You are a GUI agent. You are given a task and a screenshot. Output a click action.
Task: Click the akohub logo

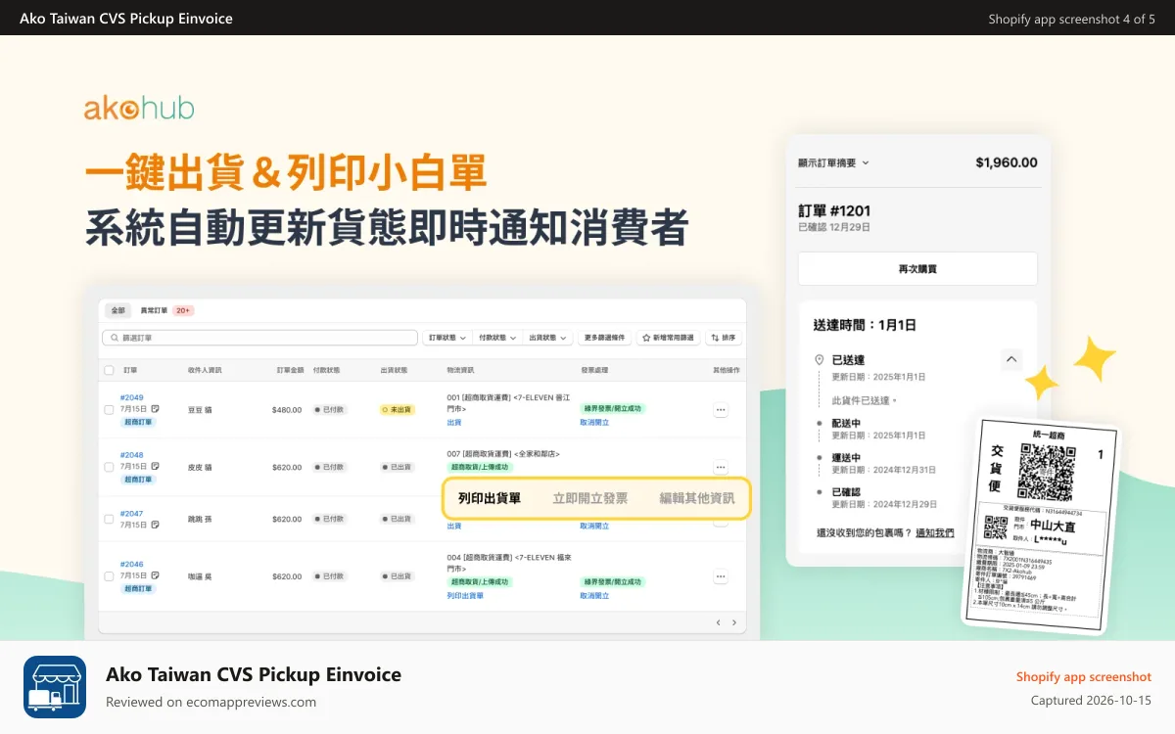139,108
